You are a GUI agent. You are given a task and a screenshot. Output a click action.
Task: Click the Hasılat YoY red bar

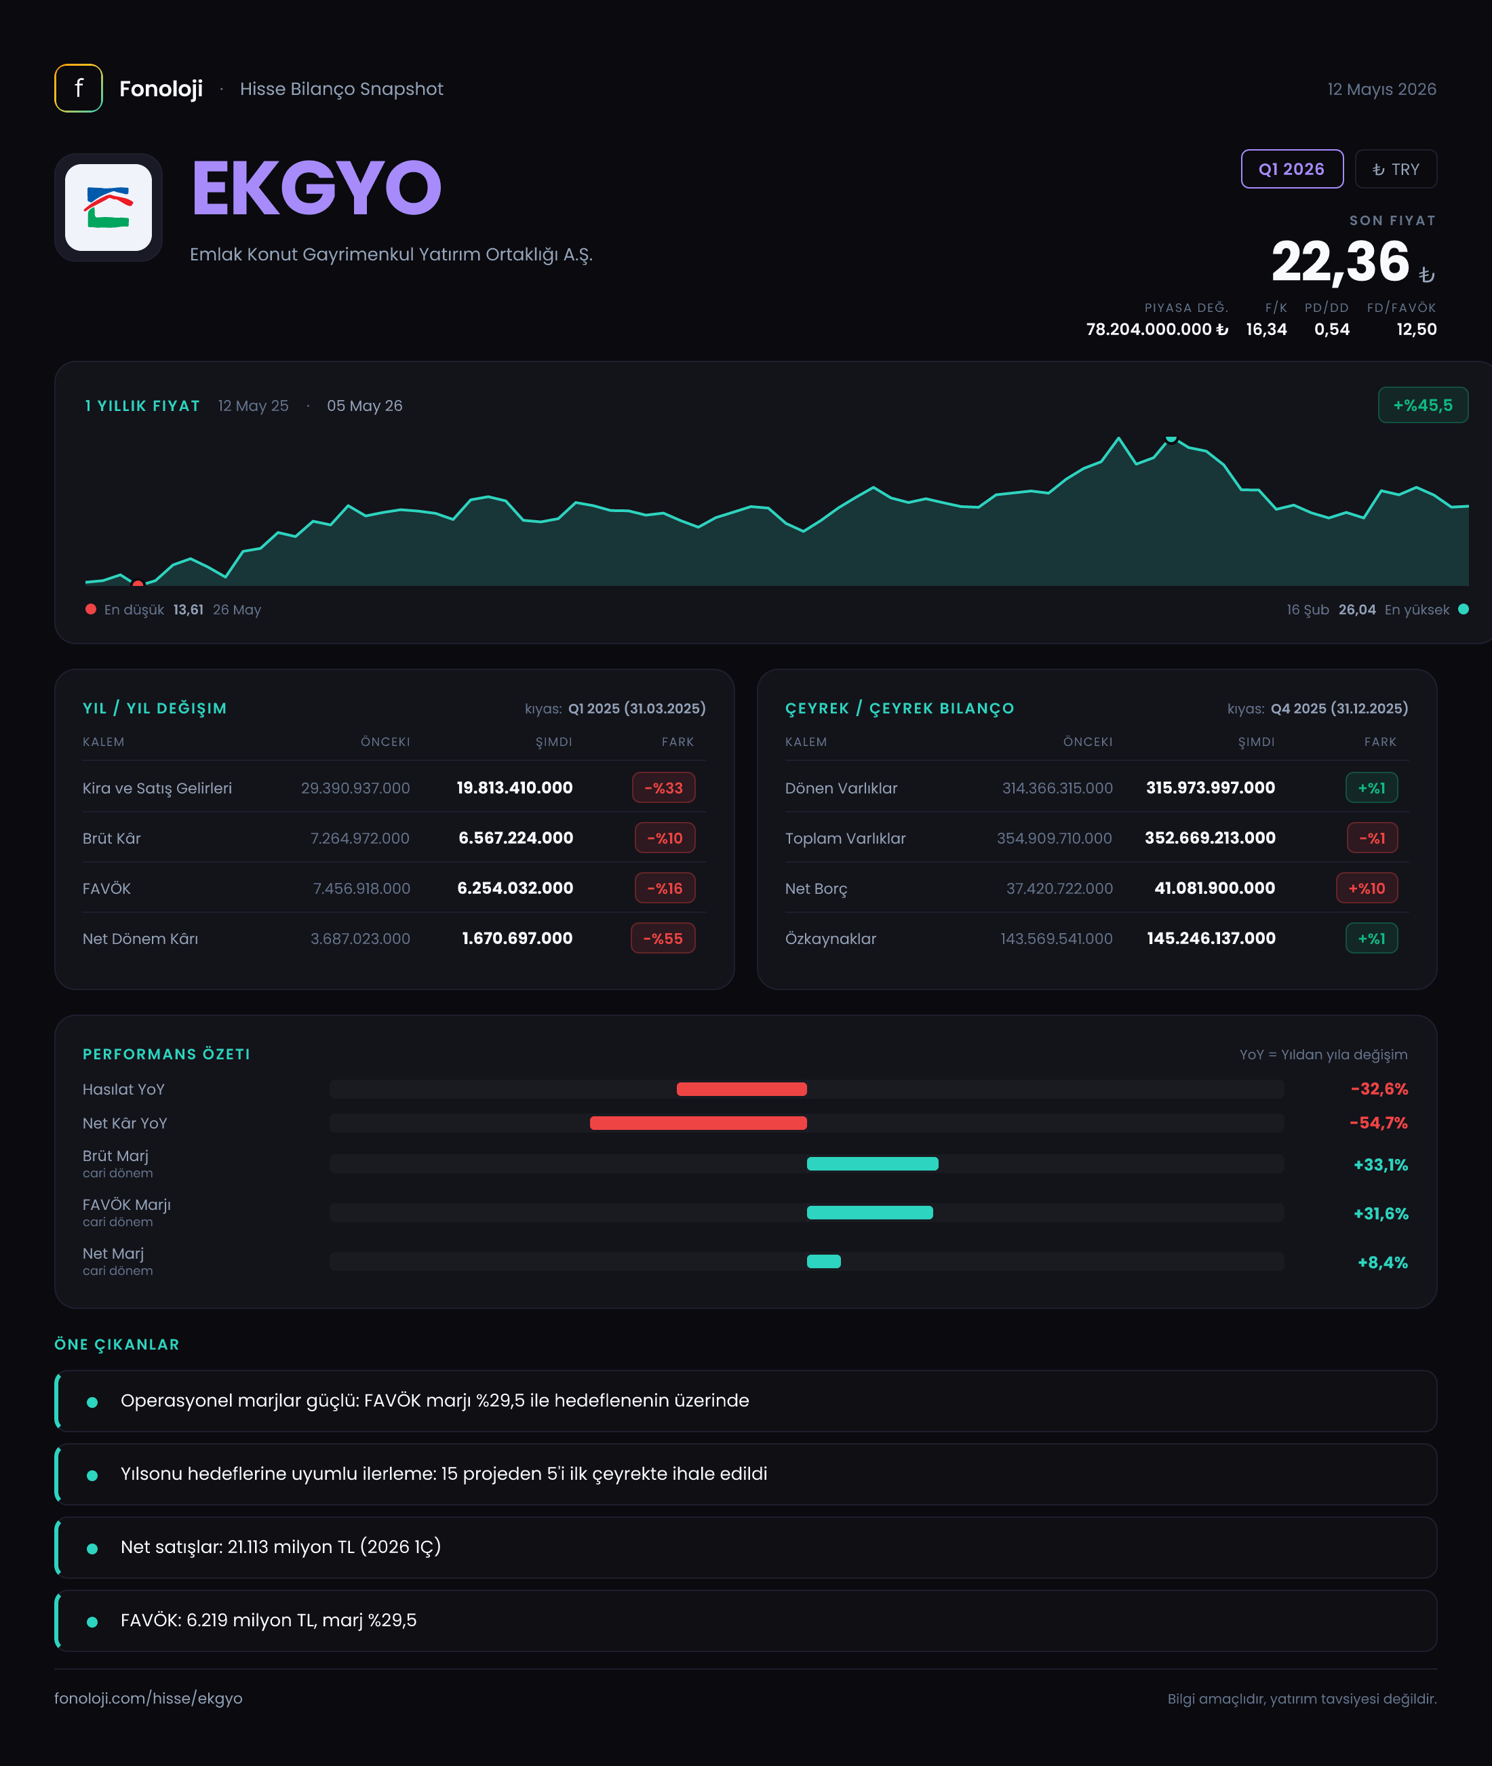click(742, 1089)
